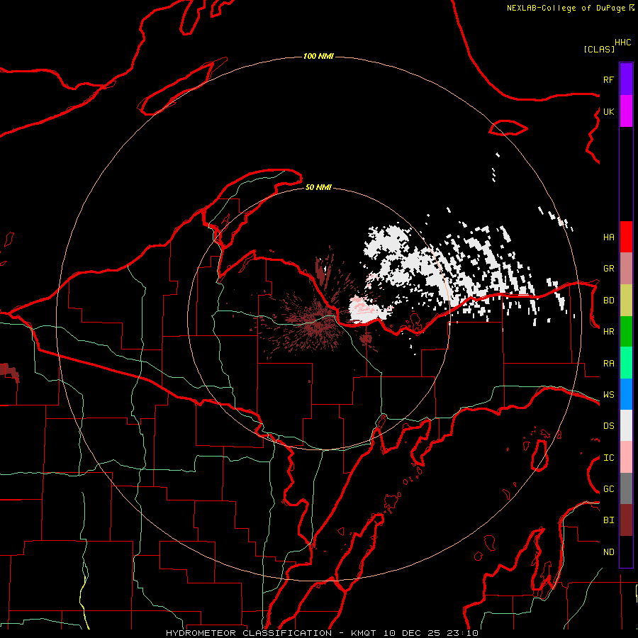
Task: Click the brown biological clutter near radar center
Action: tap(315, 321)
